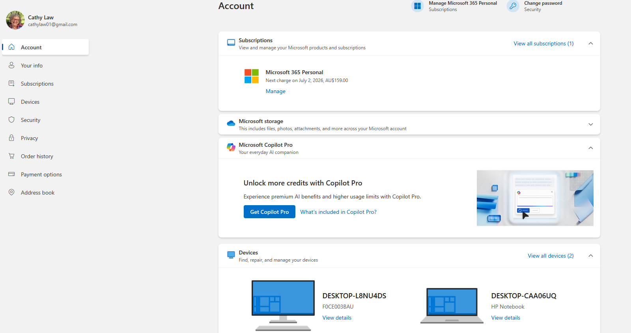The width and height of the screenshot is (631, 333).
Task: Click the OneDrive cloud icon for Microsoft storage
Action: [231, 123]
